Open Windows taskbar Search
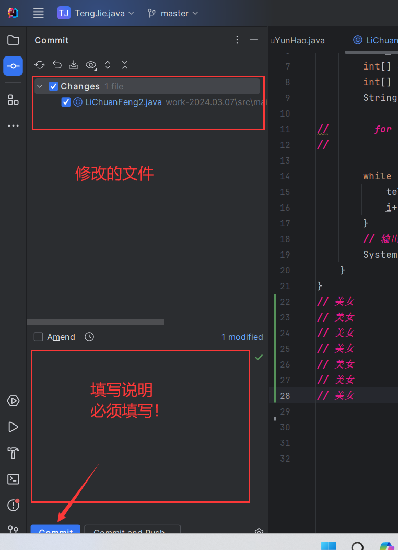This screenshot has width=398, height=550. [357, 546]
